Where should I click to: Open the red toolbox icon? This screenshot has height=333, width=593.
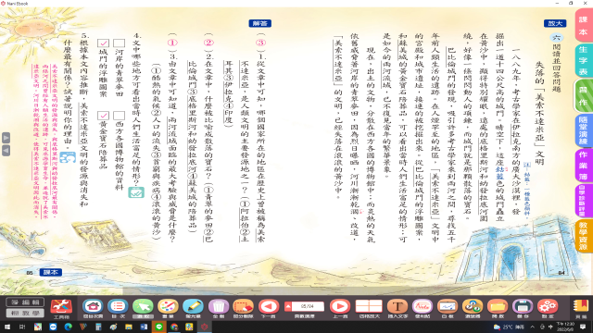pos(61,307)
